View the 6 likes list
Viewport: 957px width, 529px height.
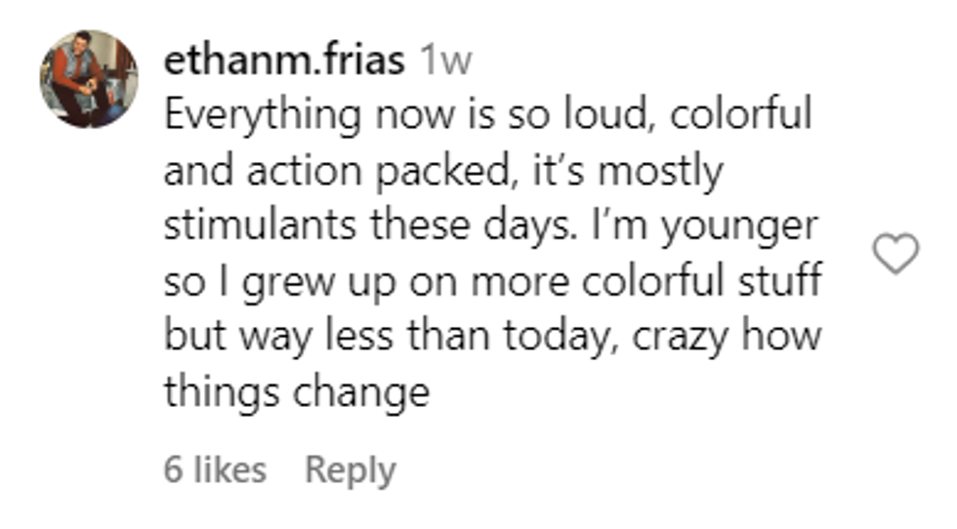(x=215, y=469)
